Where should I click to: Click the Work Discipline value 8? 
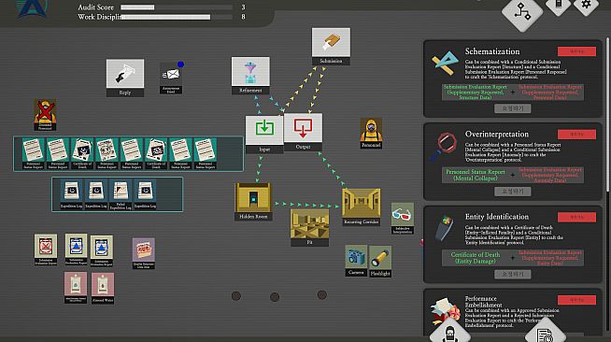point(243,17)
